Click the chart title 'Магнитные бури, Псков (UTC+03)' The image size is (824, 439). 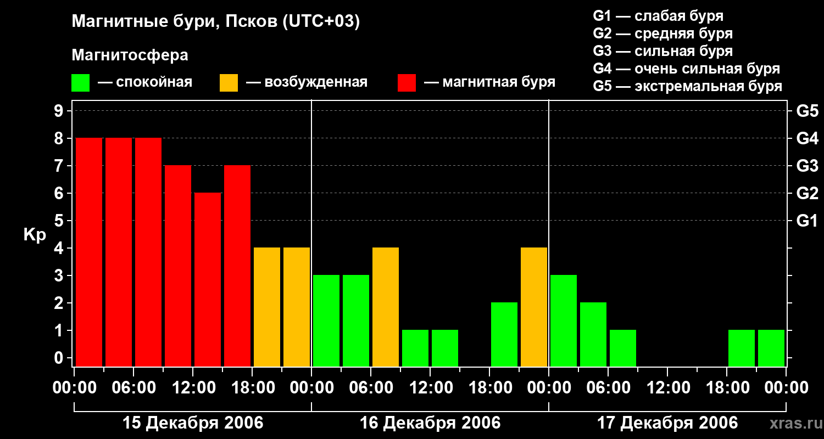216,22
